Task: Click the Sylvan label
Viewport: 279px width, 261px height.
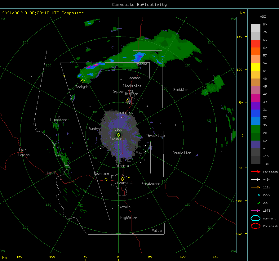Action: [119, 92]
